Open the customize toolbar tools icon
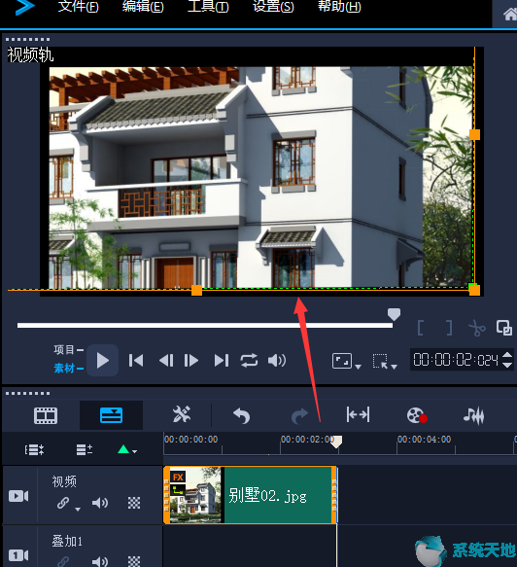This screenshot has width=517, height=567. [x=182, y=414]
